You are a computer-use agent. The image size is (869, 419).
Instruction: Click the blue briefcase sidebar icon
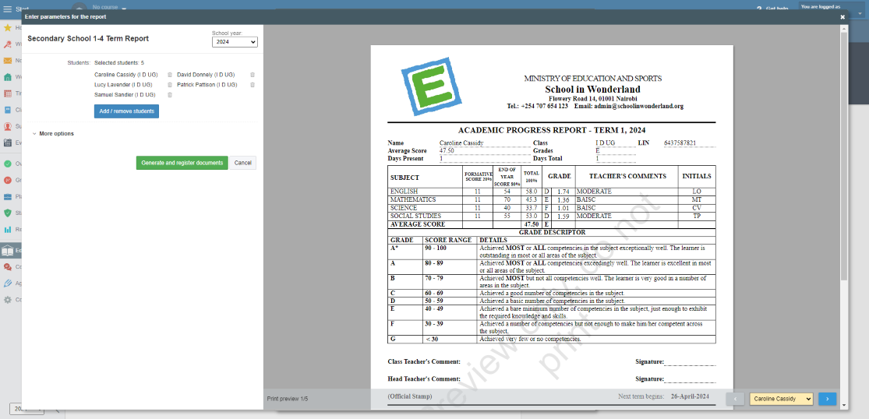coord(8,196)
